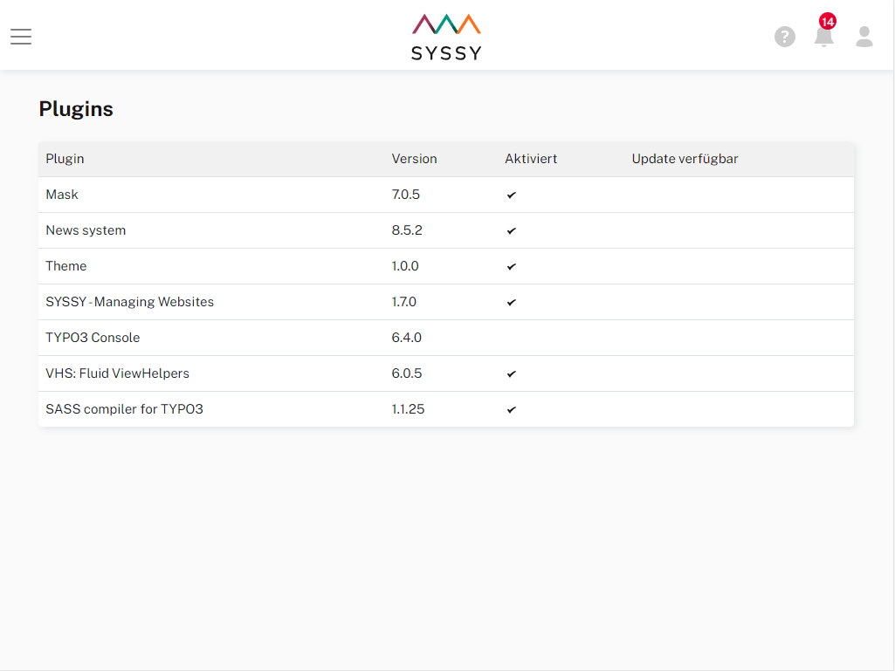The height and width of the screenshot is (671, 895).
Task: Toggle the Aktiviert checkmark for Theme
Action: point(511,266)
